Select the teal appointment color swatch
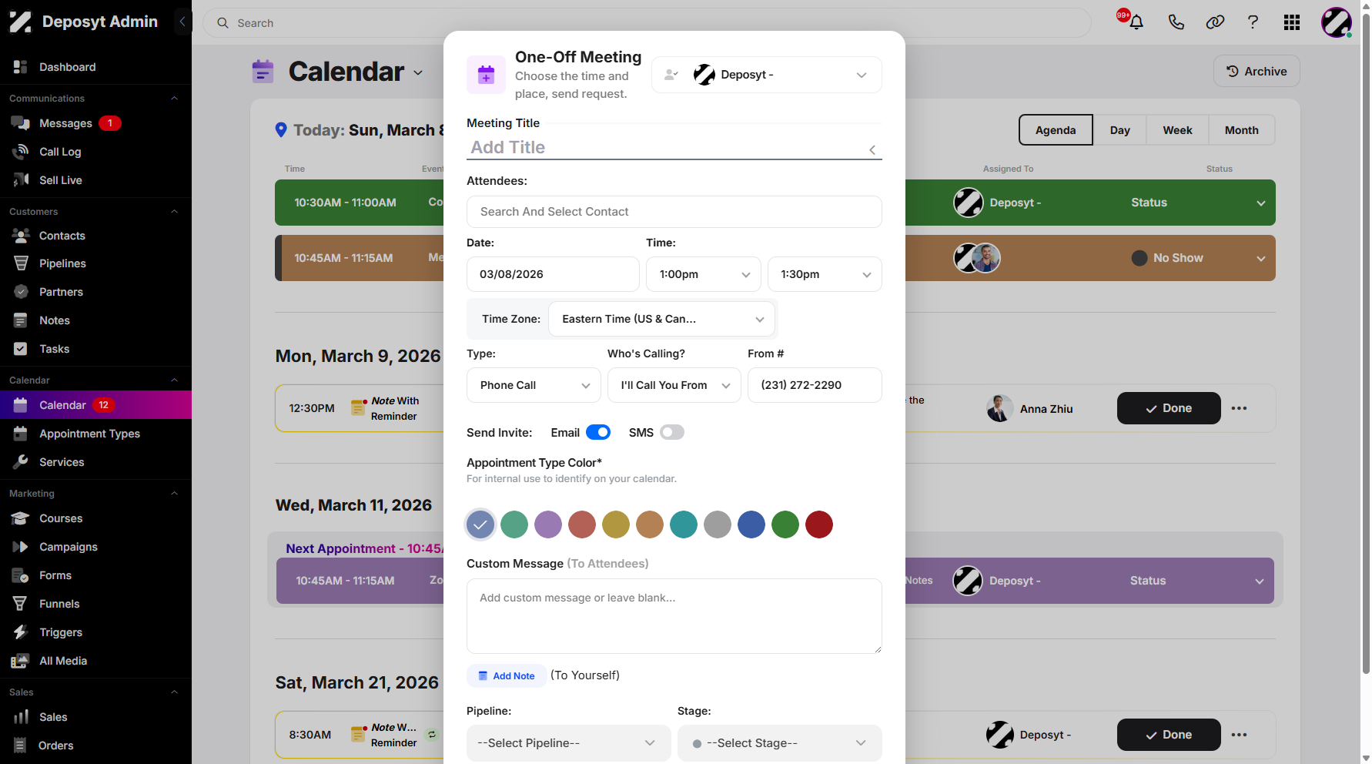Viewport: 1372px width, 764px height. 684,524
